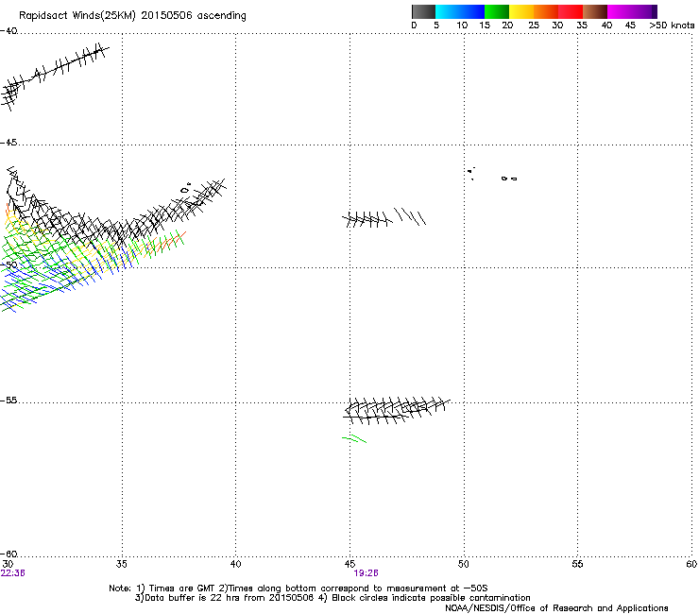Click the gray 0-5 knots color band
699x614 pixels.
[423, 11]
